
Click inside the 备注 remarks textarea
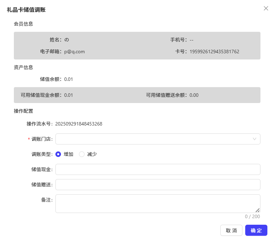click(x=158, y=204)
